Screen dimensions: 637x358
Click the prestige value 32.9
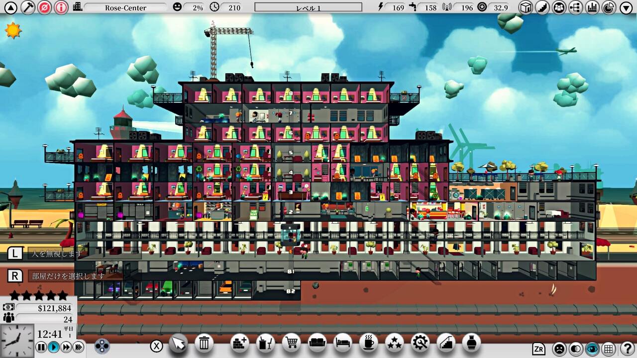click(x=501, y=7)
